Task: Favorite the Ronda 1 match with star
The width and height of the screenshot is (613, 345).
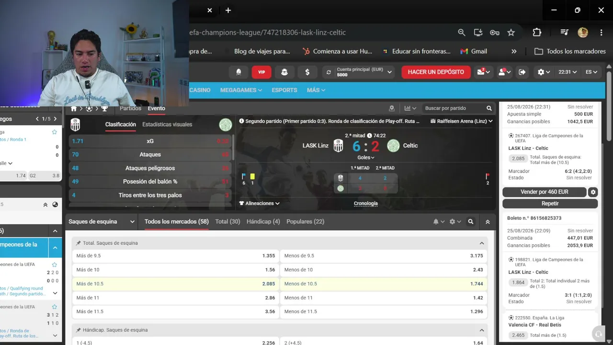Action: [x=54, y=132]
